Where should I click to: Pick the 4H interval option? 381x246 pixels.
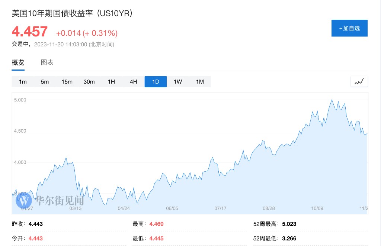[x=133, y=82]
